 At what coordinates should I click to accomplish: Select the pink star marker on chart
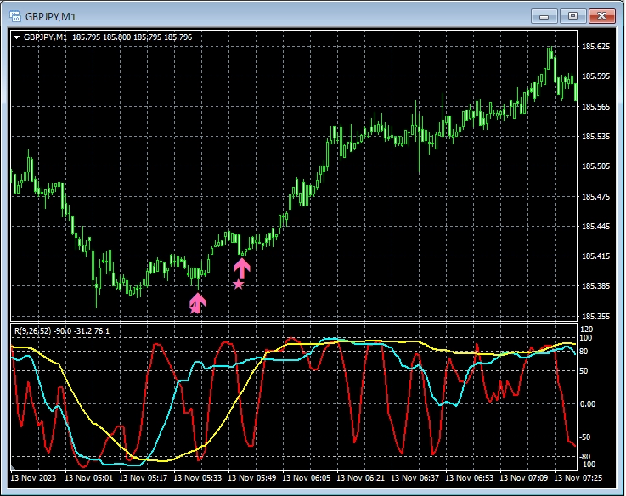coord(238,285)
